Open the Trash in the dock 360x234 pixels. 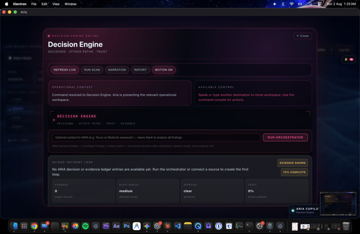(346, 226)
